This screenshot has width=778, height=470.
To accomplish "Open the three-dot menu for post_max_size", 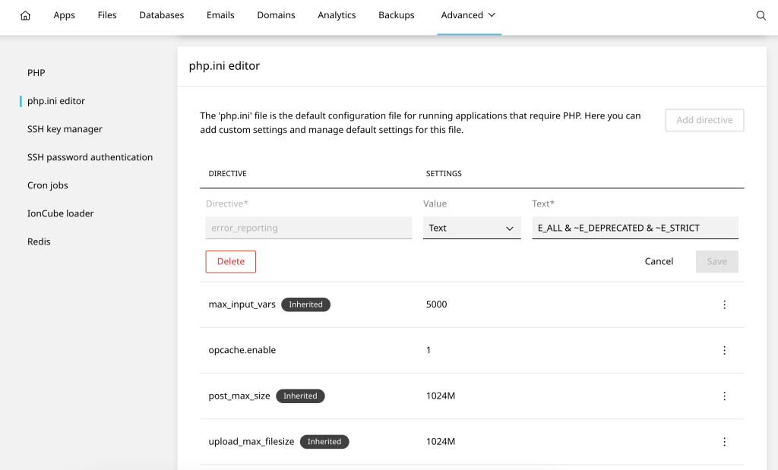I will (724, 396).
